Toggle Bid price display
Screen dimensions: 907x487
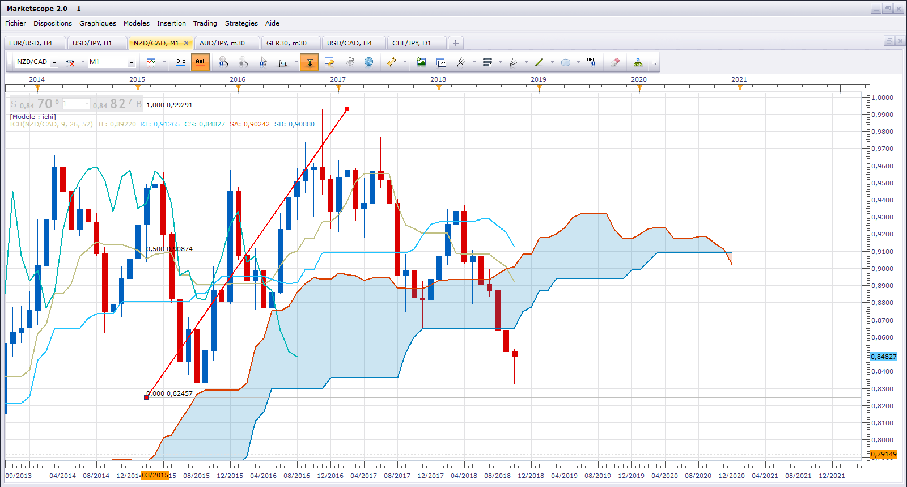coord(181,62)
